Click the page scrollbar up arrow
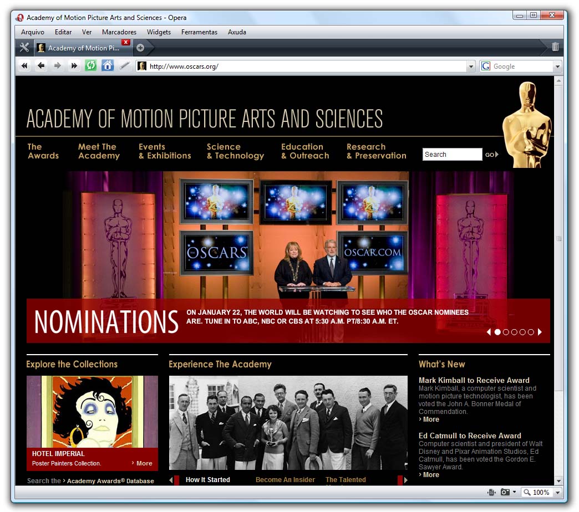 [558, 81]
